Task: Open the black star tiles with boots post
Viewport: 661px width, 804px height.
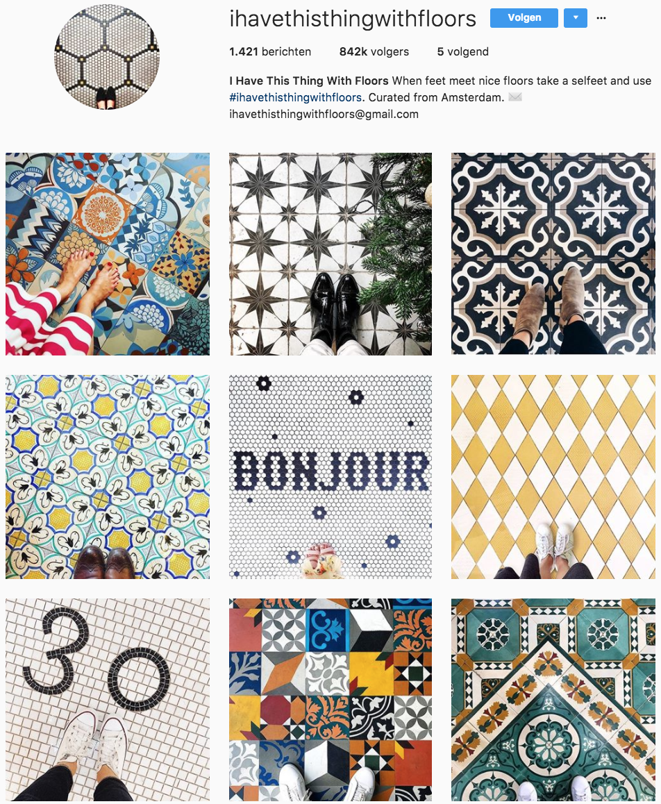Action: click(330, 254)
